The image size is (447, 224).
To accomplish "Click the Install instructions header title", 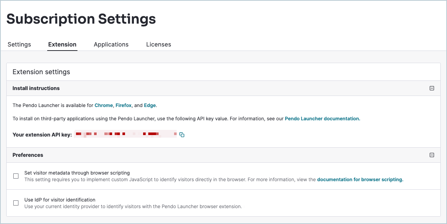I will point(36,89).
